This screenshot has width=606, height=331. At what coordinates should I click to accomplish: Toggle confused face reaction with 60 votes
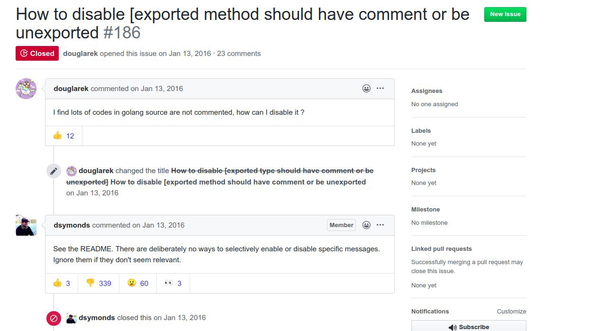coord(137,283)
